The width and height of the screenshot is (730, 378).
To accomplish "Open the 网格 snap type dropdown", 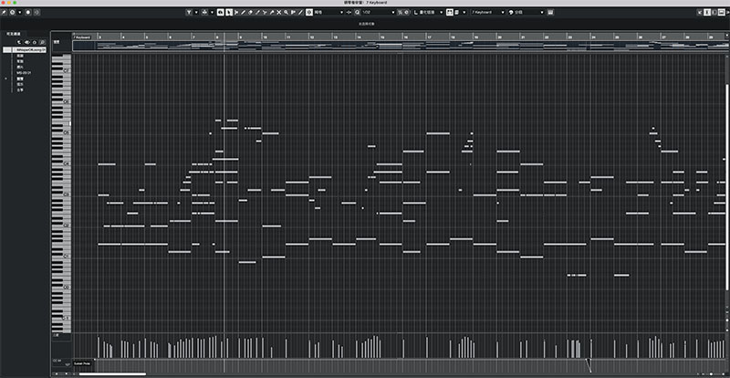I will click(x=328, y=12).
